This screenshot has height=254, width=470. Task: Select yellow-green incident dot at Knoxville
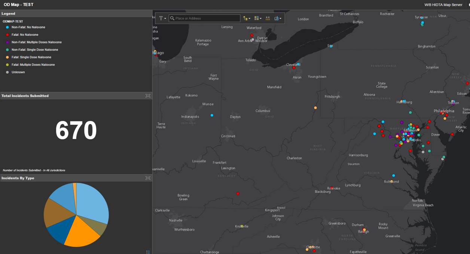242,226
